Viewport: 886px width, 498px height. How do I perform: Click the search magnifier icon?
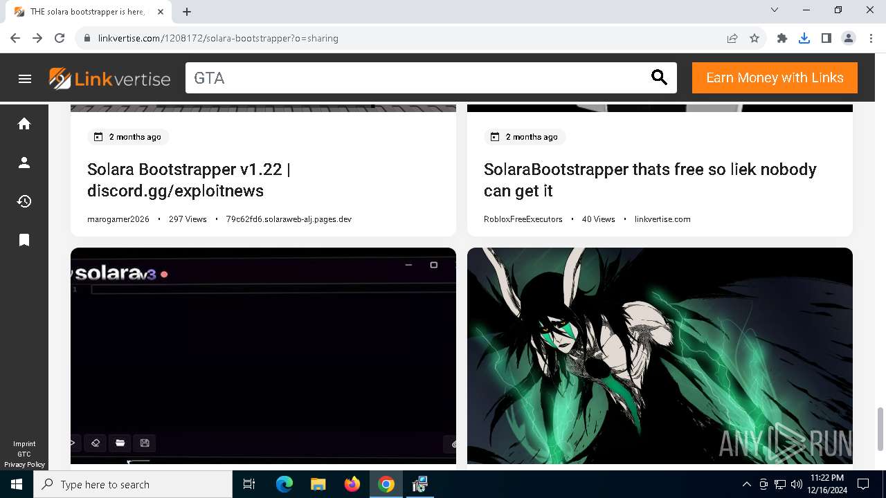pos(659,78)
